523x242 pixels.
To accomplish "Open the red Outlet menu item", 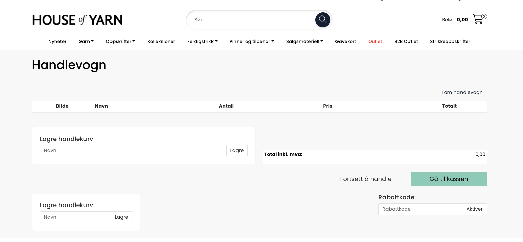I will 375,41.
